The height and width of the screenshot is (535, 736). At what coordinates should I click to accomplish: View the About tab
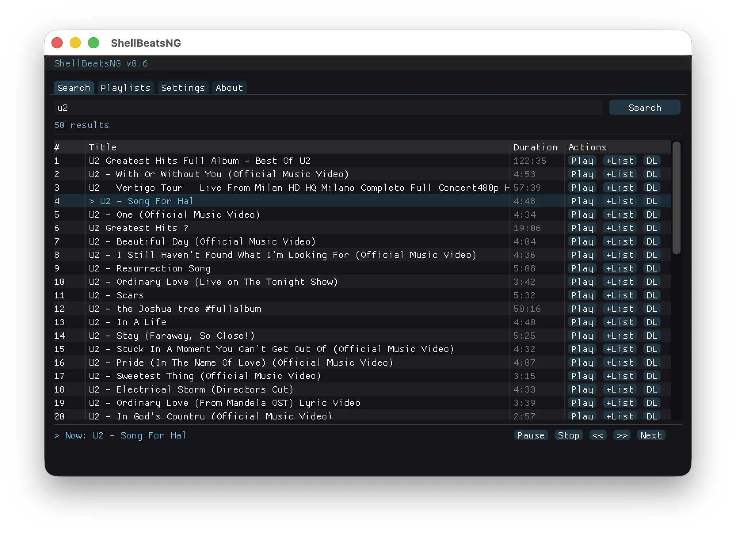[x=229, y=88]
